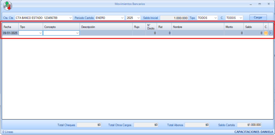Click the Rut cell in first row
275x135 pixels.
tap(164, 33)
